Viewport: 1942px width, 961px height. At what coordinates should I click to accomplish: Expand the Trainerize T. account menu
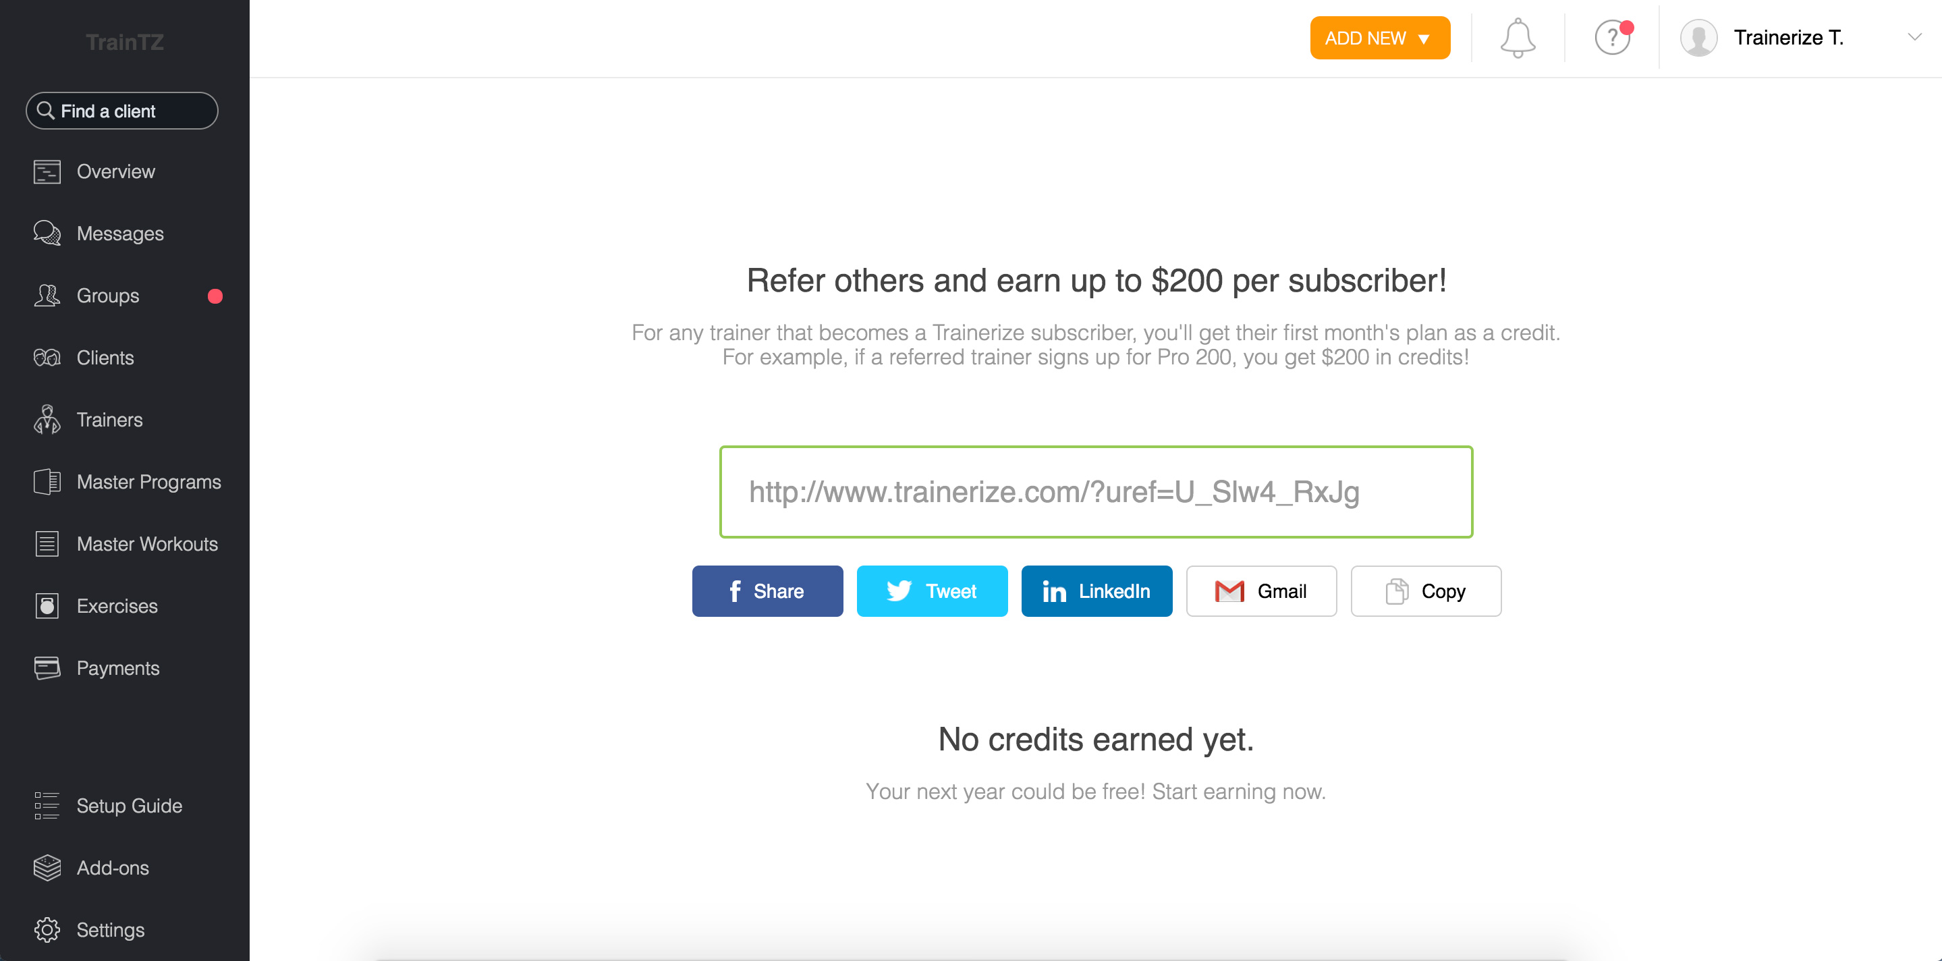1912,37
